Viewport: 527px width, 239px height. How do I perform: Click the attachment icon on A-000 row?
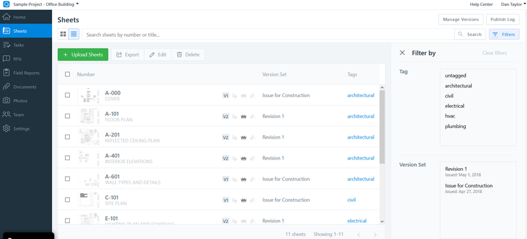click(x=252, y=95)
